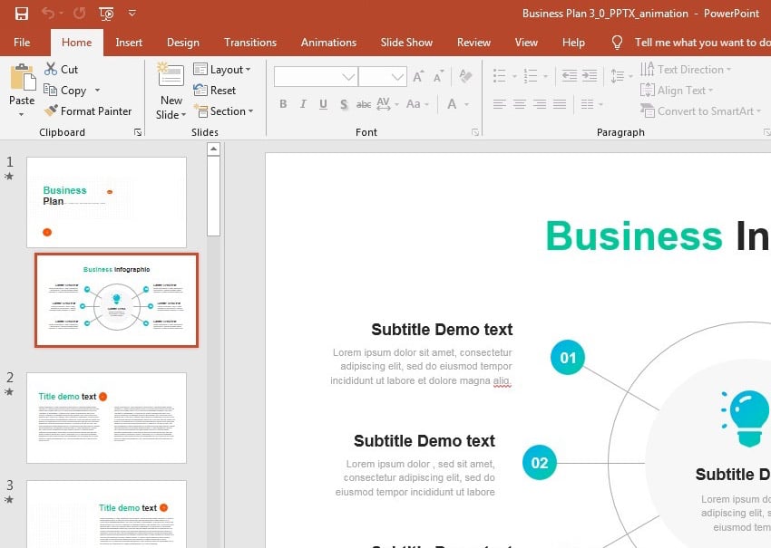Click Convert to SmartArt

698,111
